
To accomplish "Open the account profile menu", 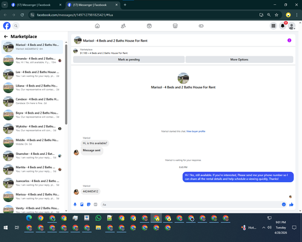I will 292,26.
